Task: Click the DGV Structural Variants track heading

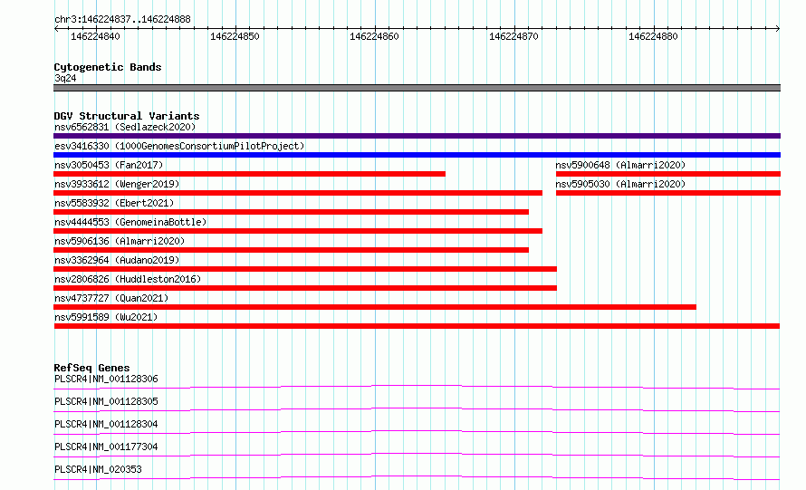Action: [x=127, y=116]
